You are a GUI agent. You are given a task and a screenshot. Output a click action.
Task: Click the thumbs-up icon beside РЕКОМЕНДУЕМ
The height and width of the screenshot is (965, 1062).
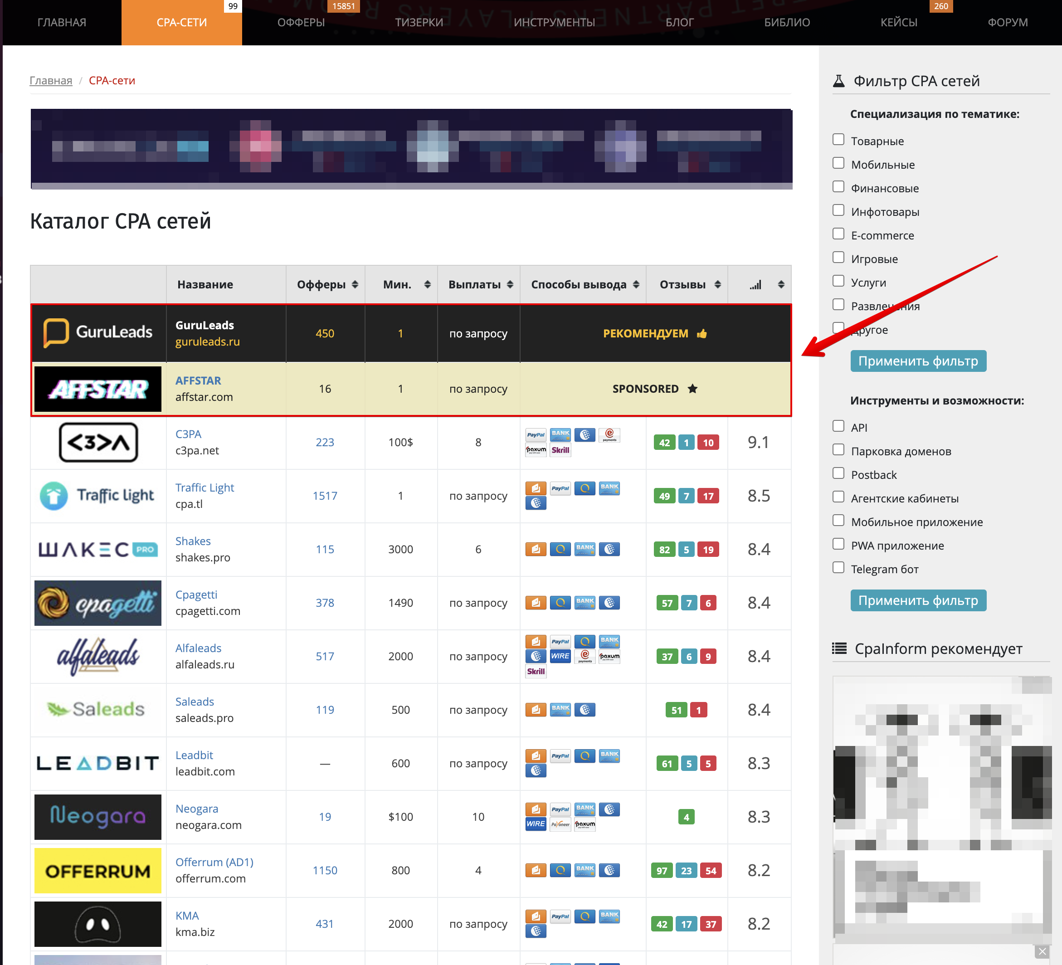point(702,333)
